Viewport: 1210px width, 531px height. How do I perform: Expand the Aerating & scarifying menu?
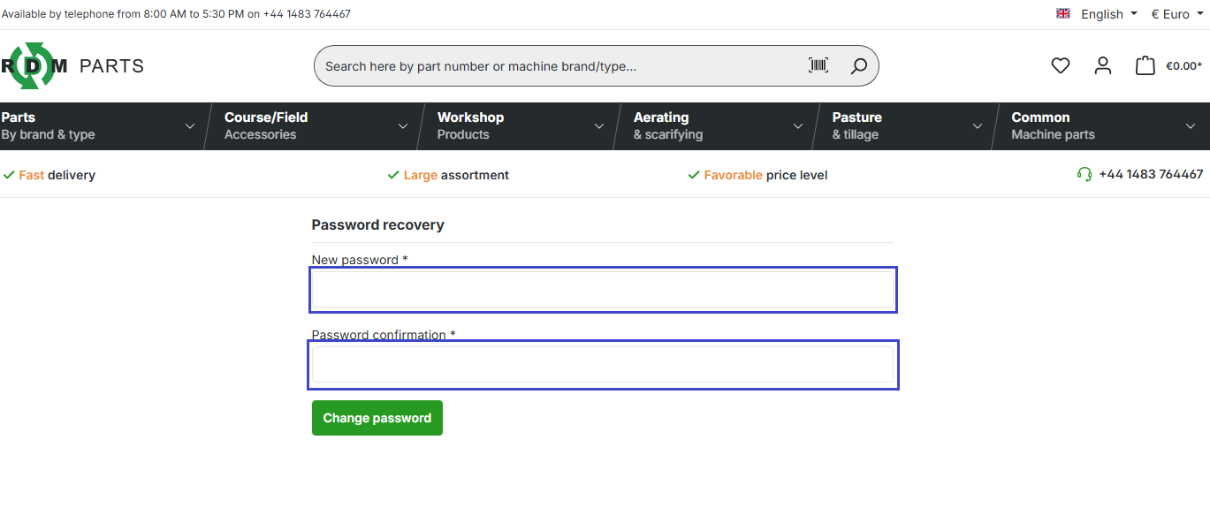tap(717, 126)
